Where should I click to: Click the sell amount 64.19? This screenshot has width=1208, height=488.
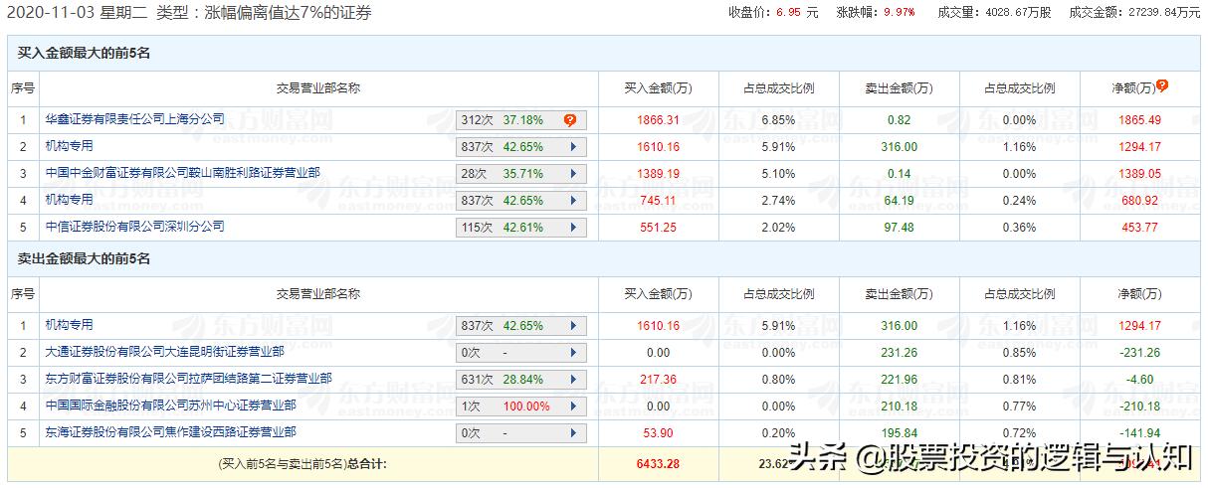coord(899,201)
